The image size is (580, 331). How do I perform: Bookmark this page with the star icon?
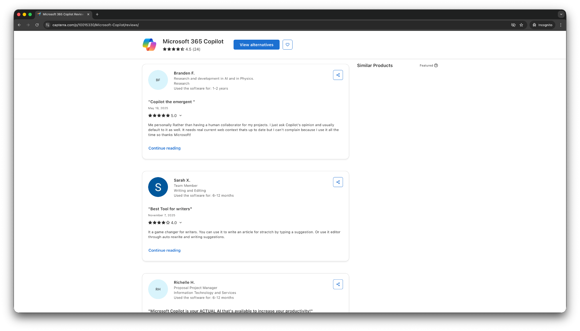pos(521,25)
